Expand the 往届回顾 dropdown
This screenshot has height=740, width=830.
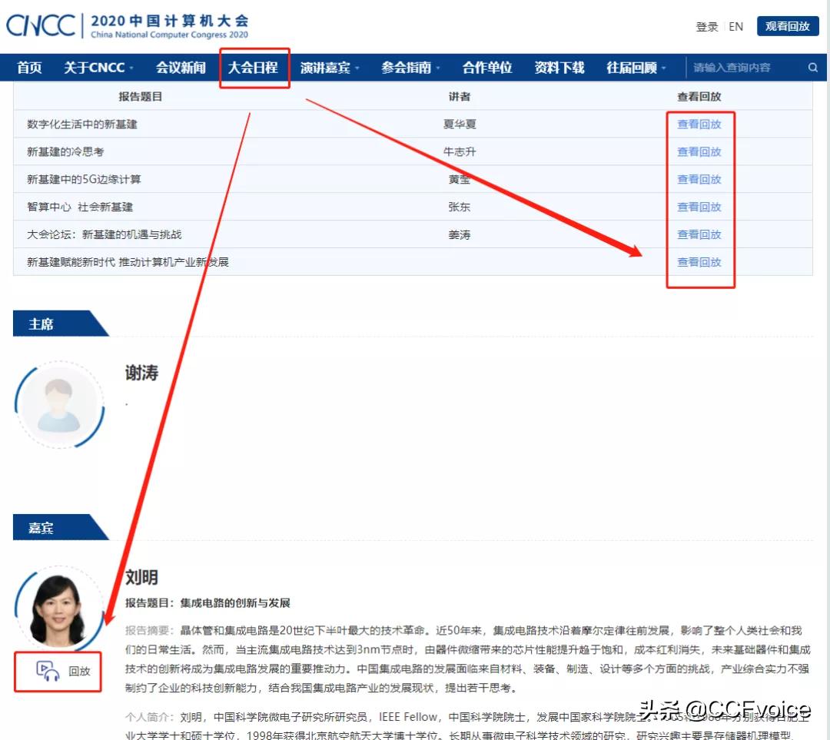coord(634,68)
